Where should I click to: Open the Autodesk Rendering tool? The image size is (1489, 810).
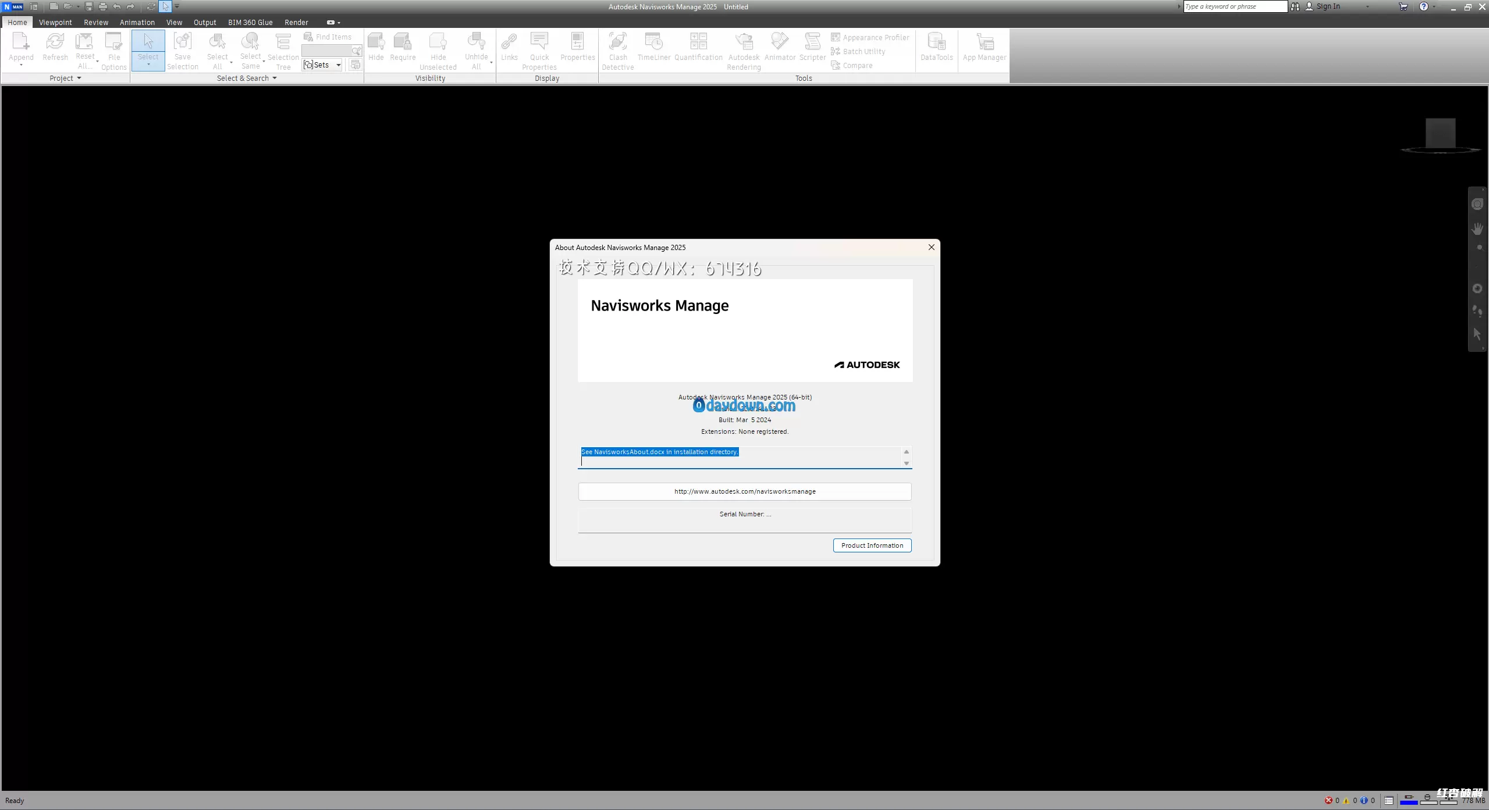[x=744, y=51]
